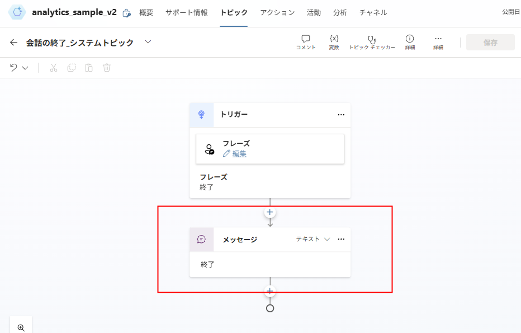Click the メッセージ node chat bubble icon
Screen dimensions: 521x333
[x=201, y=239]
